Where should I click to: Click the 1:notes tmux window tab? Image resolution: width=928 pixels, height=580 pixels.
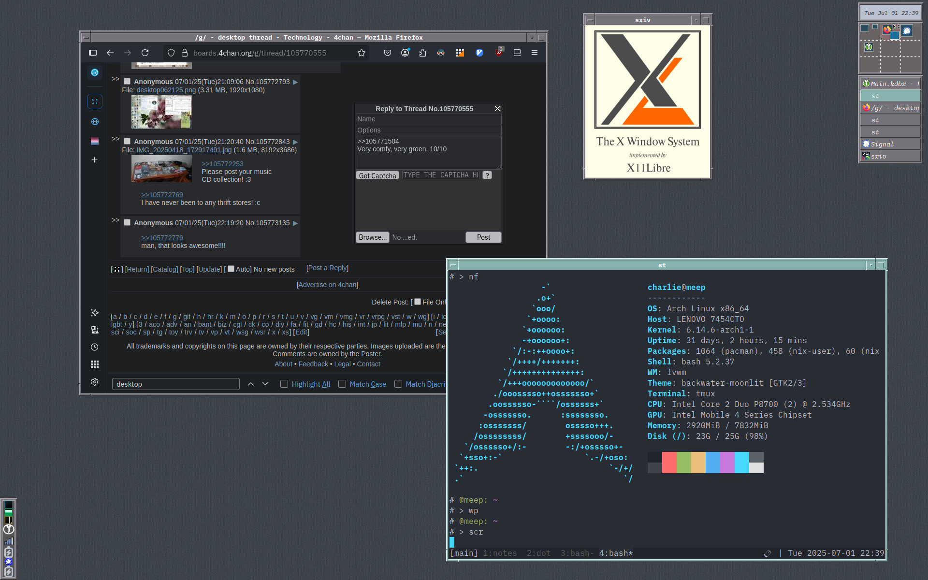click(x=500, y=553)
